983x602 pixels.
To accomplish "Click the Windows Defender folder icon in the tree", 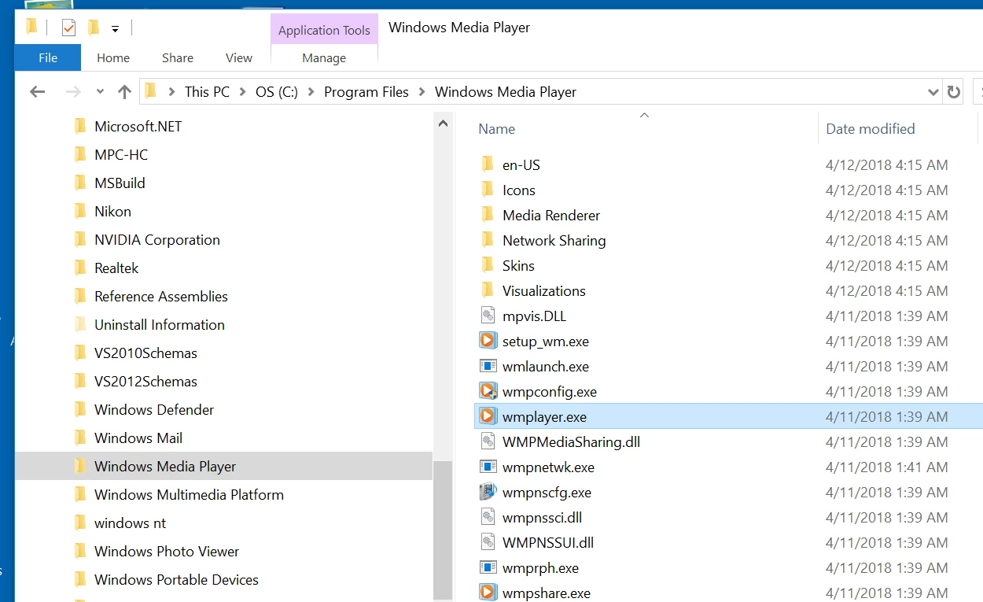I will pyautogui.click(x=79, y=409).
